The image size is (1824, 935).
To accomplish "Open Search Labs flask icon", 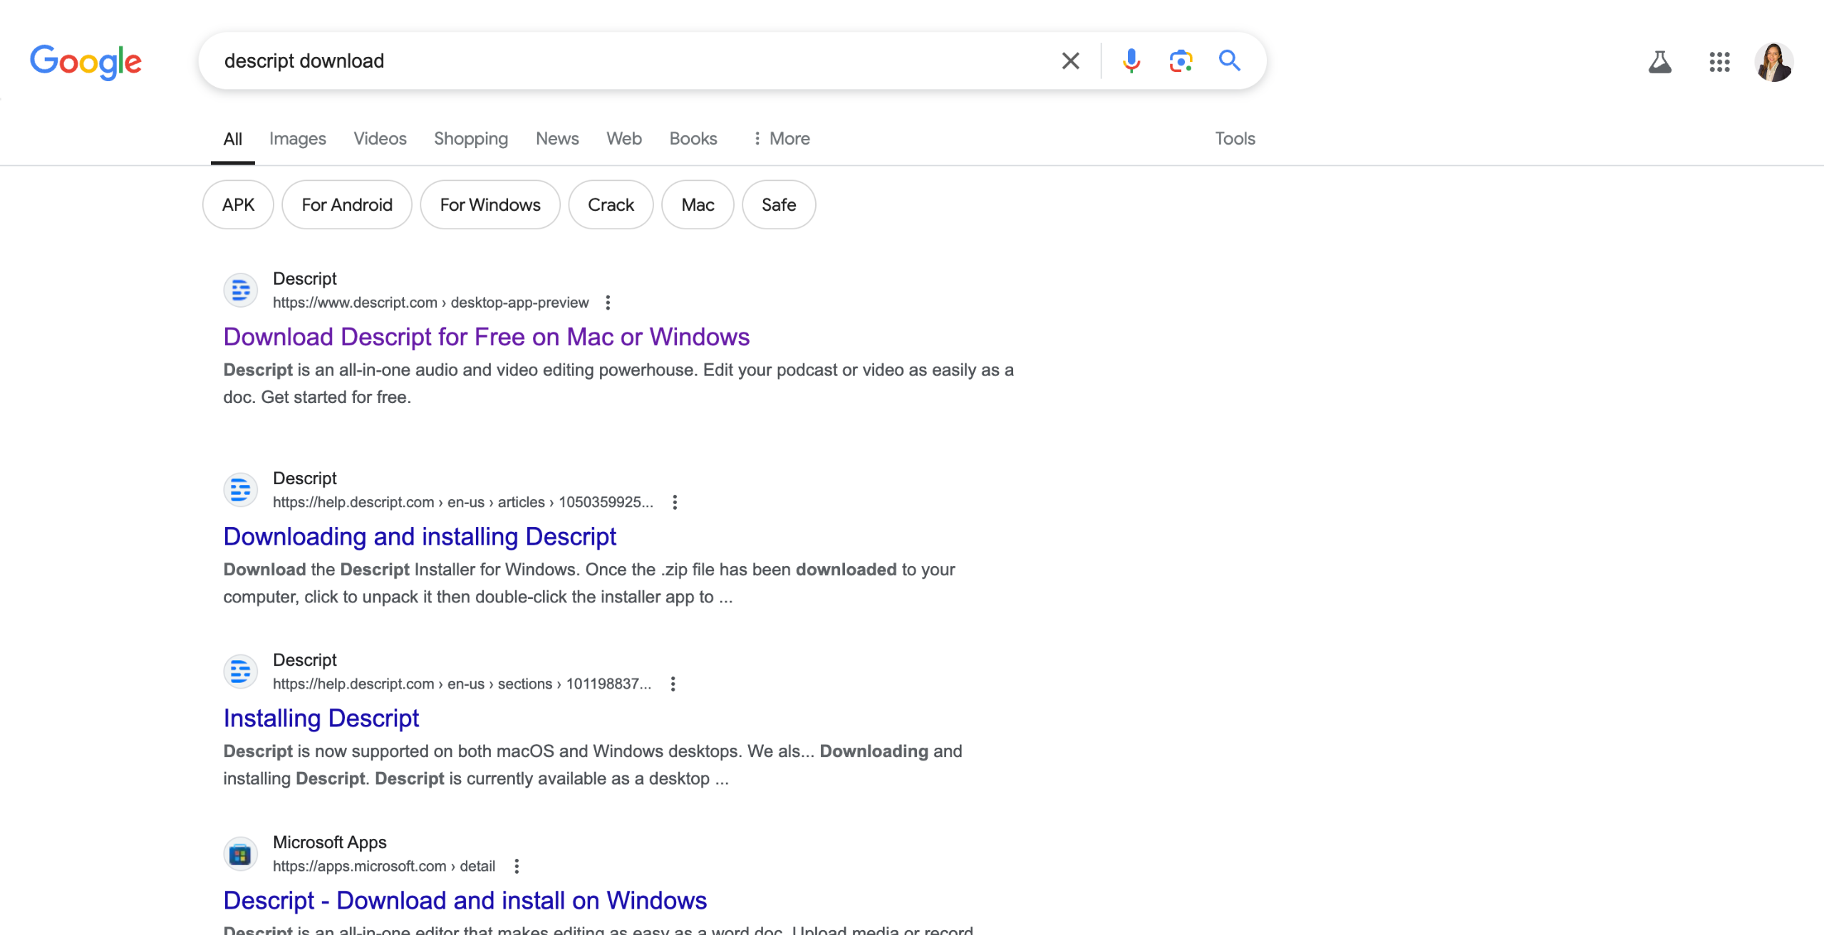I will pyautogui.click(x=1659, y=62).
